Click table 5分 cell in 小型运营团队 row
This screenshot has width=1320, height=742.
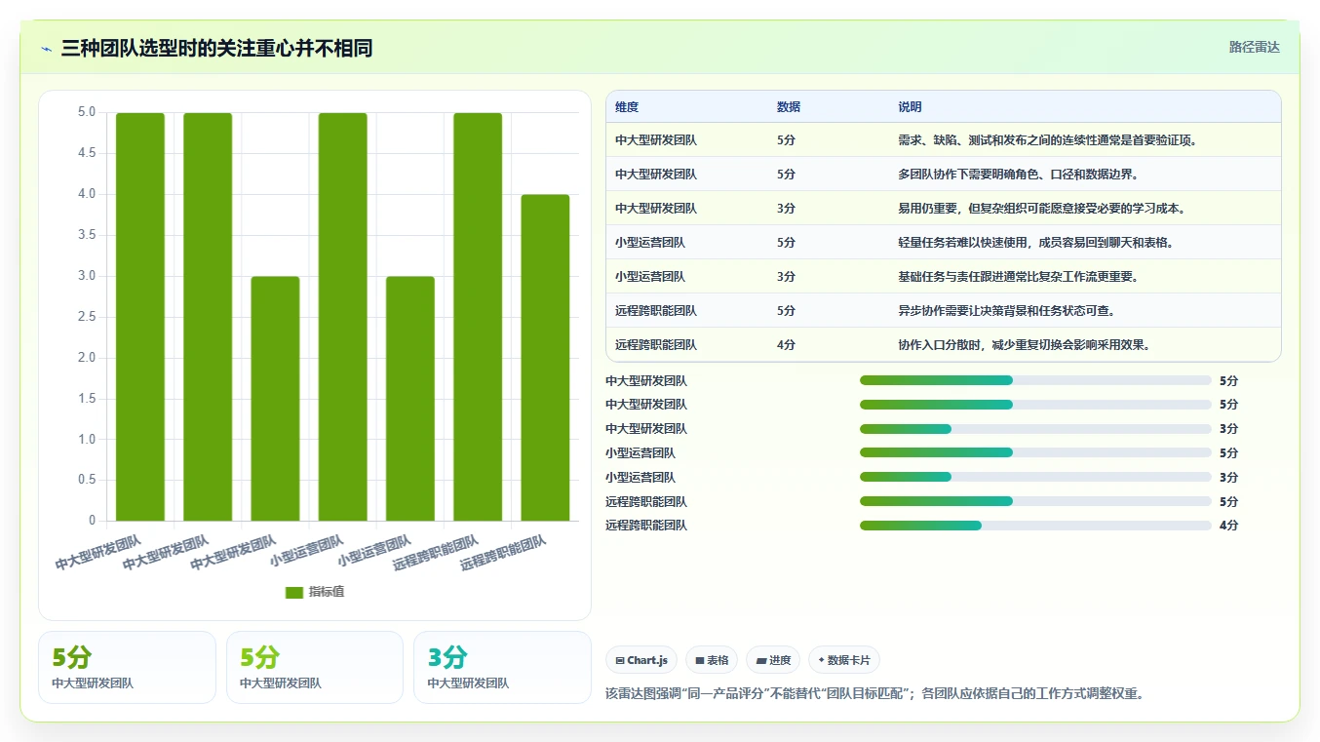(x=786, y=243)
